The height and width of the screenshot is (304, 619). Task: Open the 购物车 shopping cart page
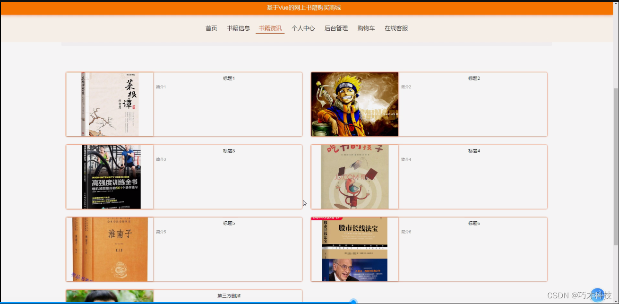[366, 28]
